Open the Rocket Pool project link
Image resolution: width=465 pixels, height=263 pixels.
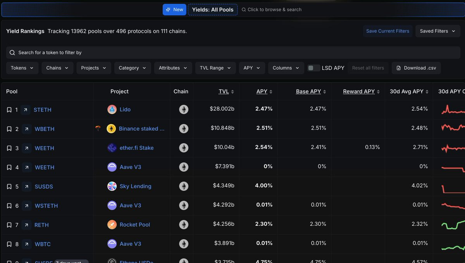click(x=135, y=225)
